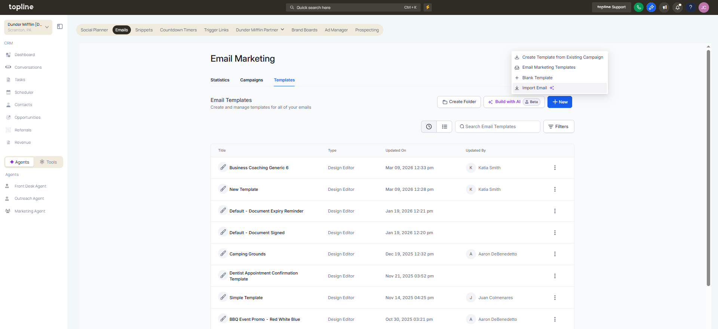Viewport: 718px width, 329px height.
Task: Click the phone dialer icon in the header
Action: [639, 7]
